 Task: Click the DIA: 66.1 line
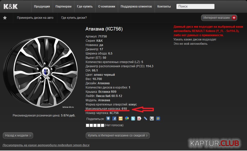91,70
